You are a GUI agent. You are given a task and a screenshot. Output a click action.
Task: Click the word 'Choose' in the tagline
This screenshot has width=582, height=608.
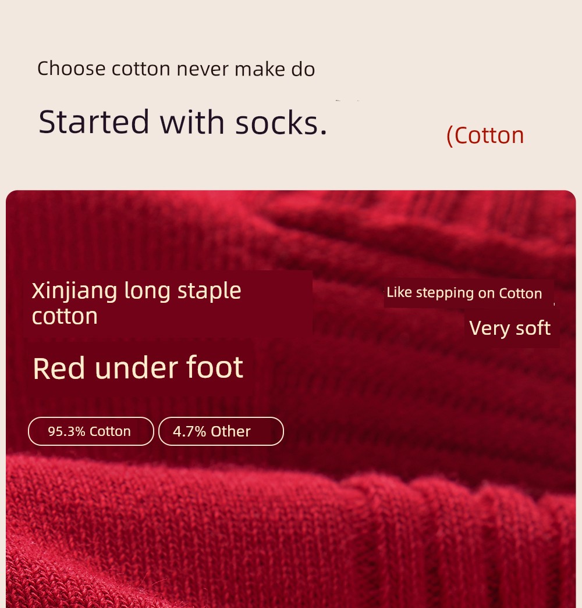pyautogui.click(x=72, y=69)
